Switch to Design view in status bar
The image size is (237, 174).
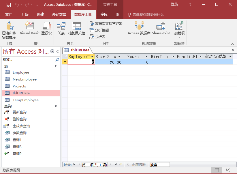(228, 170)
